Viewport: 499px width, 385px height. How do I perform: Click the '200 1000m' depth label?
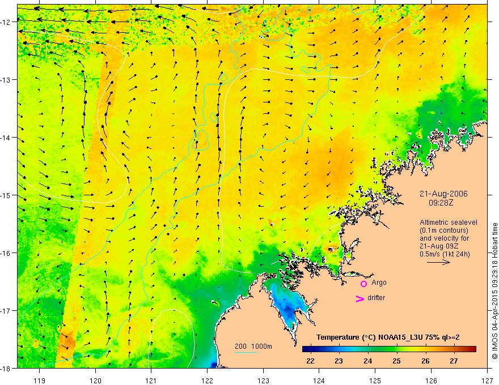(253, 346)
